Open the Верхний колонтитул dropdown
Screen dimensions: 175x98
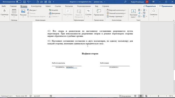[x=116, y=10]
